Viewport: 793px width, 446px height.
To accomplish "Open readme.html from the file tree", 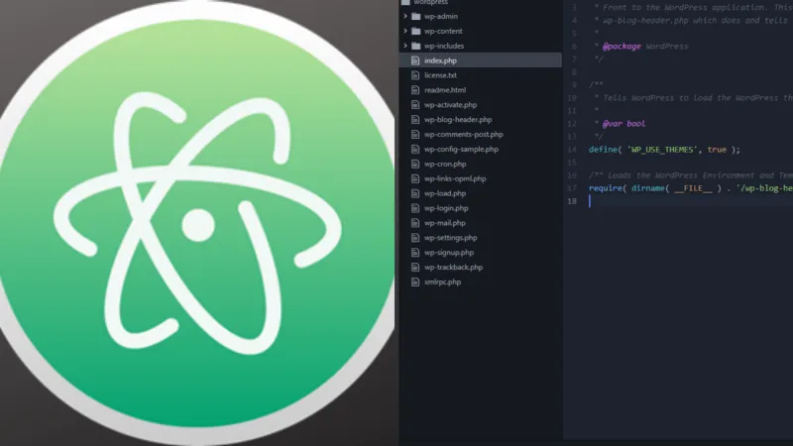I will 445,90.
